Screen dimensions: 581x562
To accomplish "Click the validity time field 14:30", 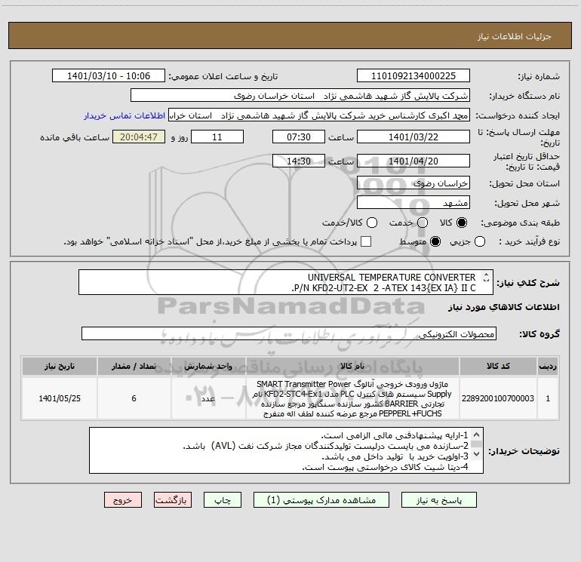I will coord(299,161).
